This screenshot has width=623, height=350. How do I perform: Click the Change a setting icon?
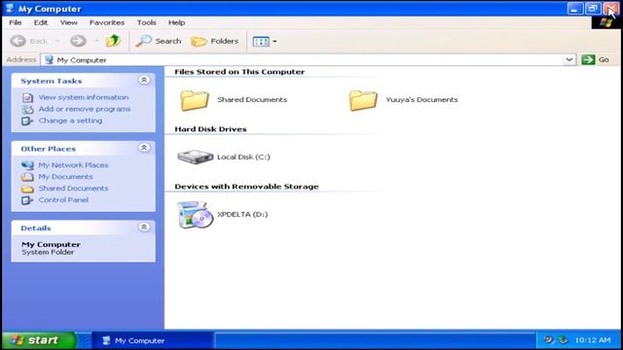(x=27, y=121)
